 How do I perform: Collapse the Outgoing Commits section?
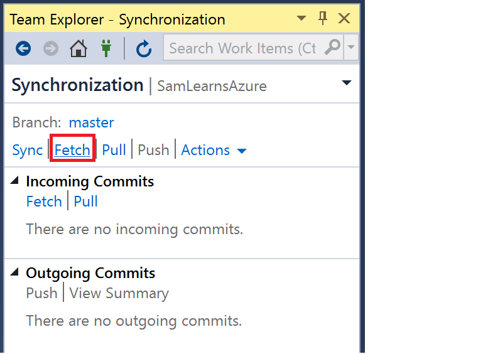tap(15, 273)
